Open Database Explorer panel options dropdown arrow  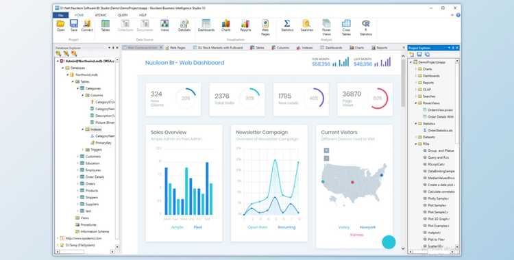tap(110, 48)
